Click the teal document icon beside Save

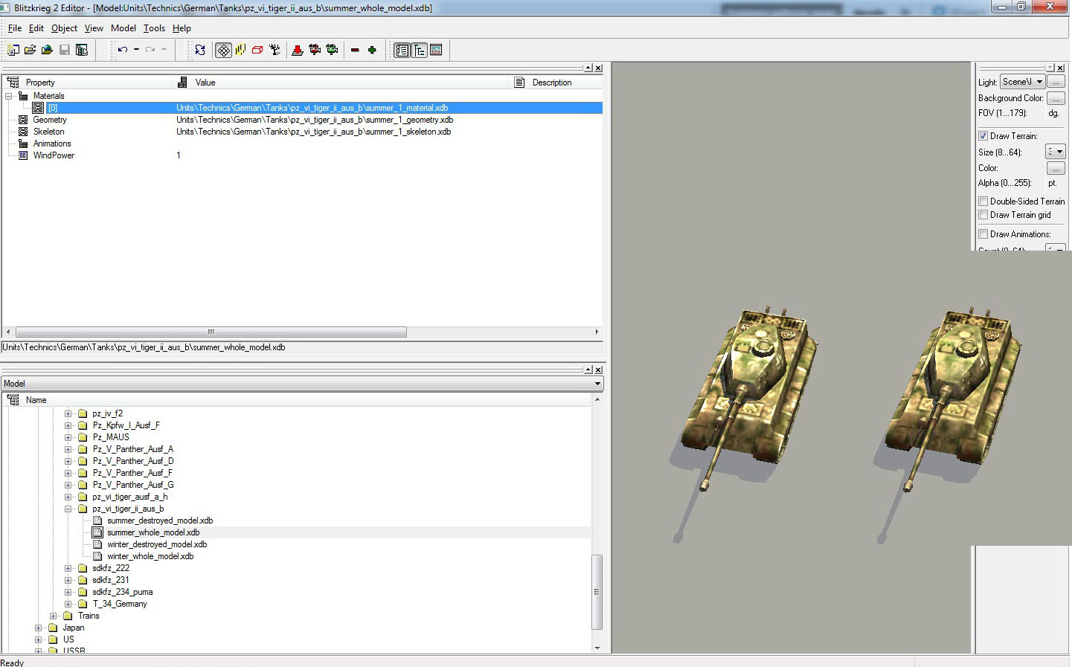click(82, 50)
